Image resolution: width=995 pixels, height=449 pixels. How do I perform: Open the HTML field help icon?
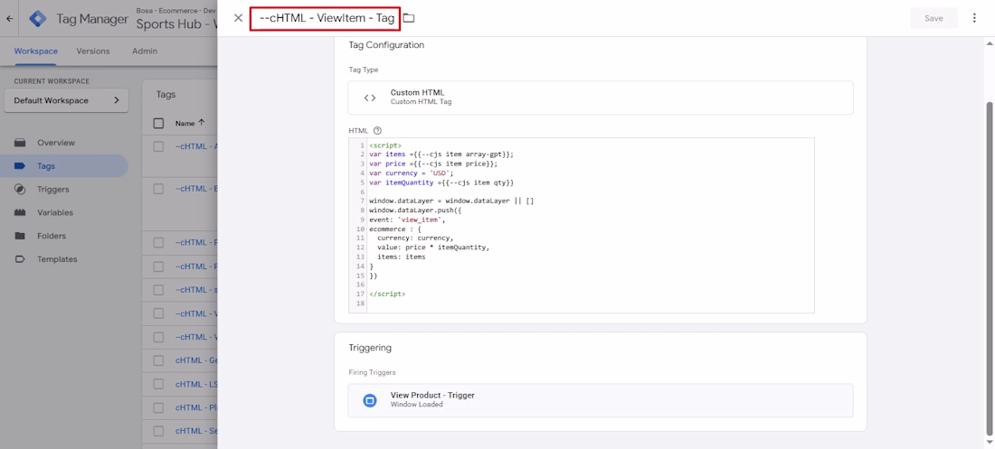point(377,131)
